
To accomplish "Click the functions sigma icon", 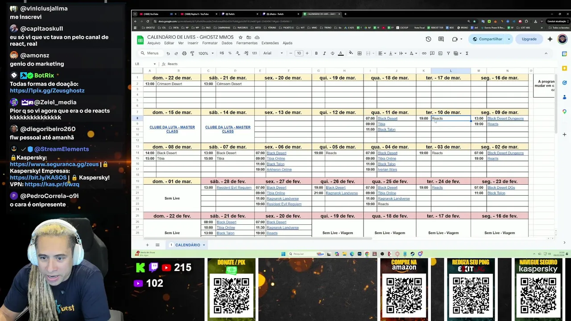I will 467,53.
